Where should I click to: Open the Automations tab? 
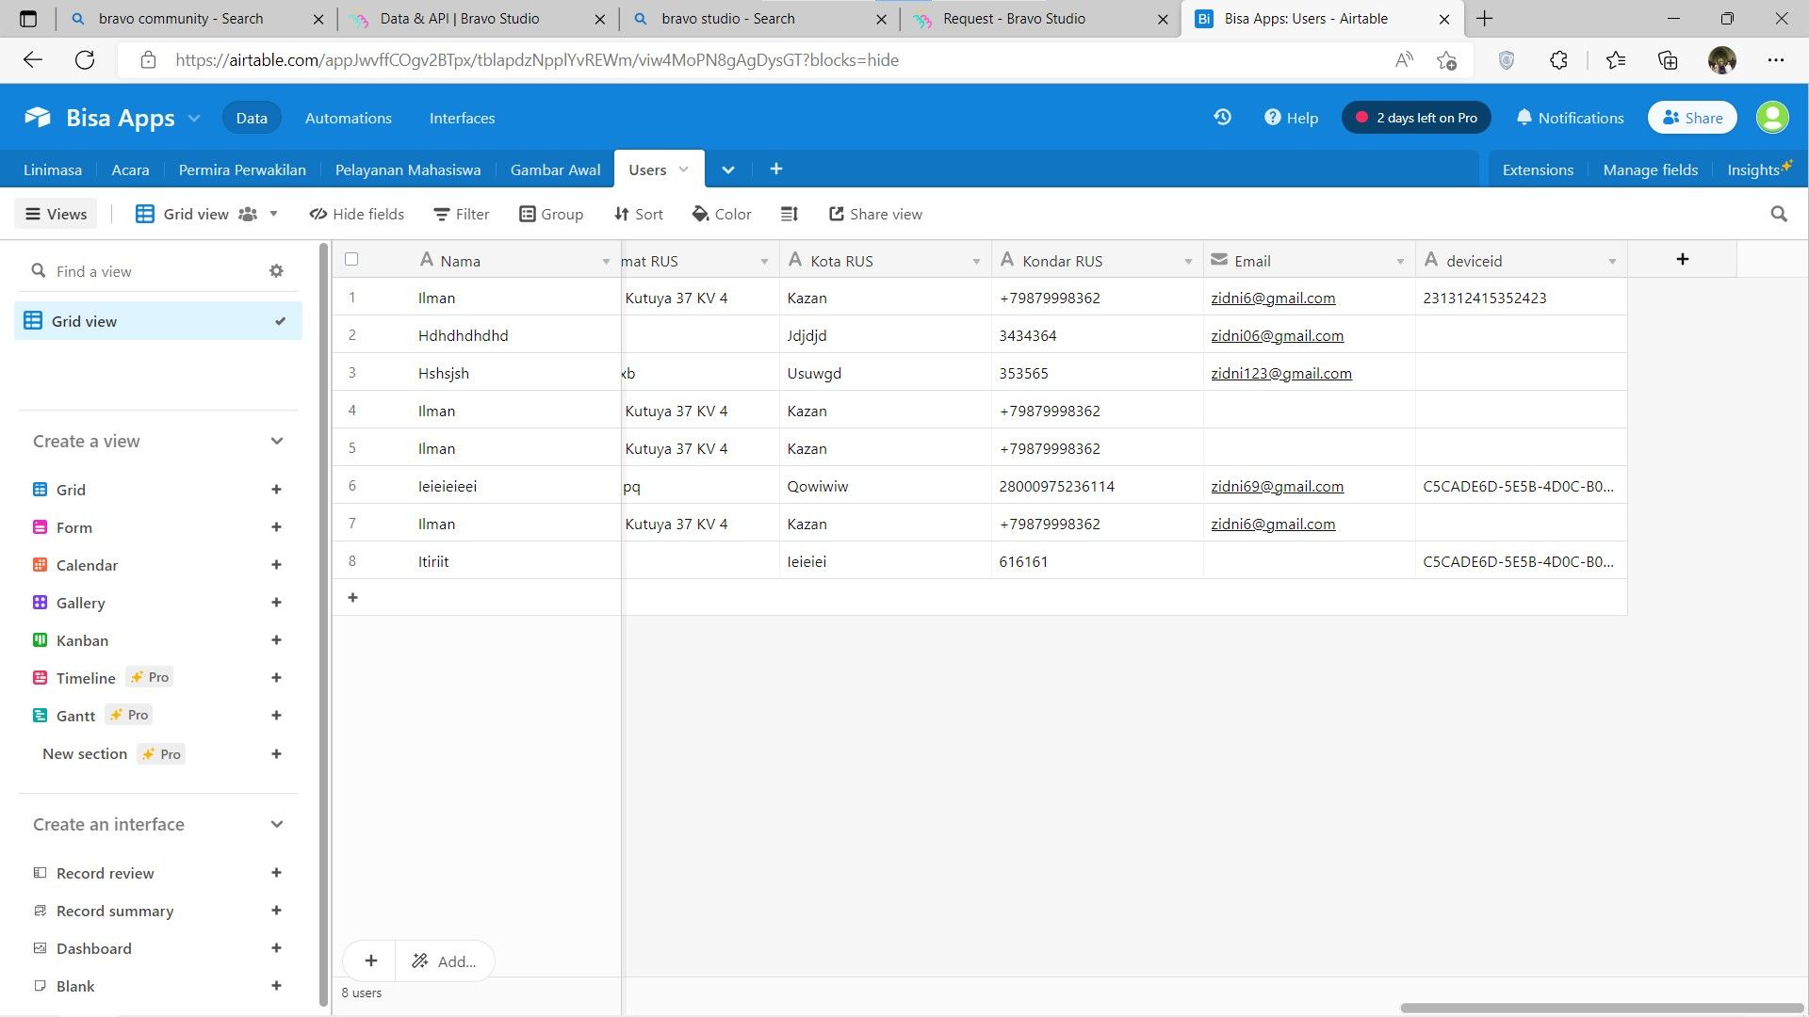point(349,118)
